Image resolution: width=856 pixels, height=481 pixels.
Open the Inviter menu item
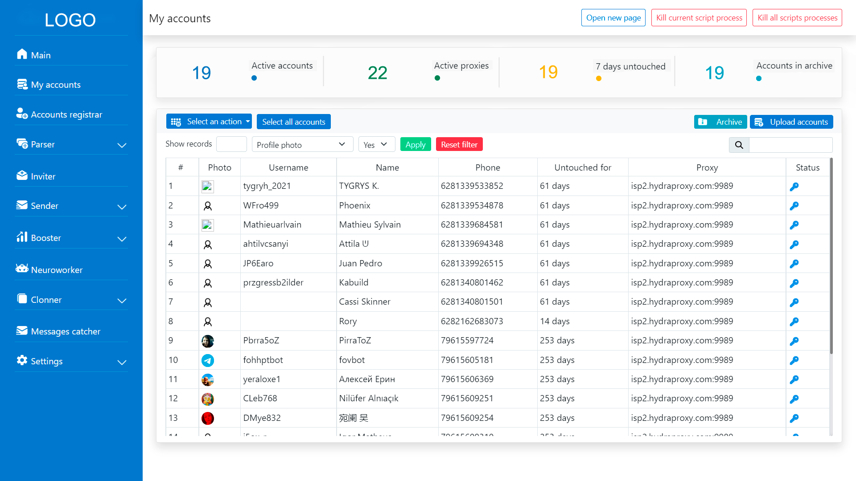point(43,176)
